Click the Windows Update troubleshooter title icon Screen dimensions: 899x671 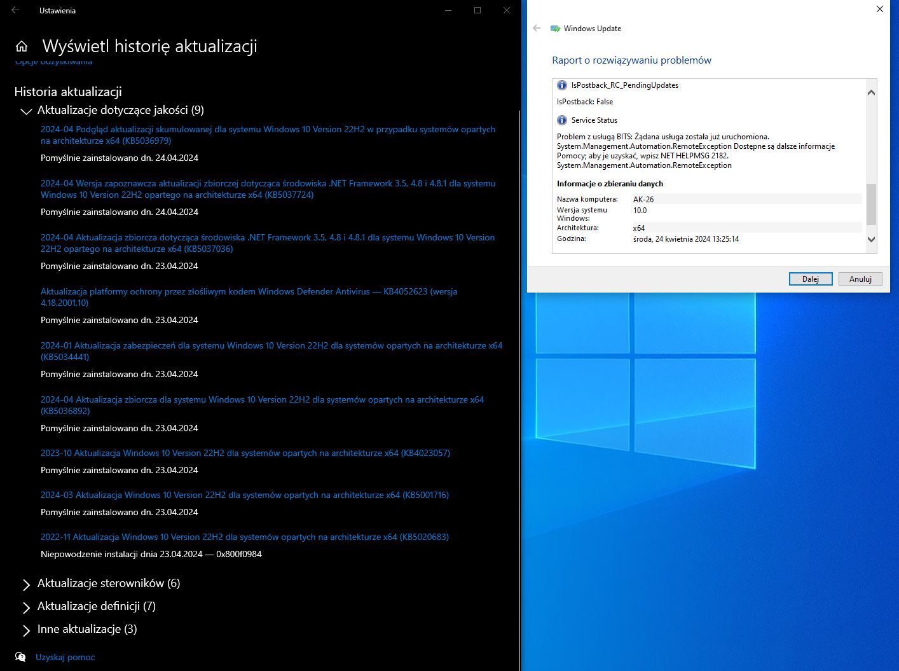click(555, 29)
